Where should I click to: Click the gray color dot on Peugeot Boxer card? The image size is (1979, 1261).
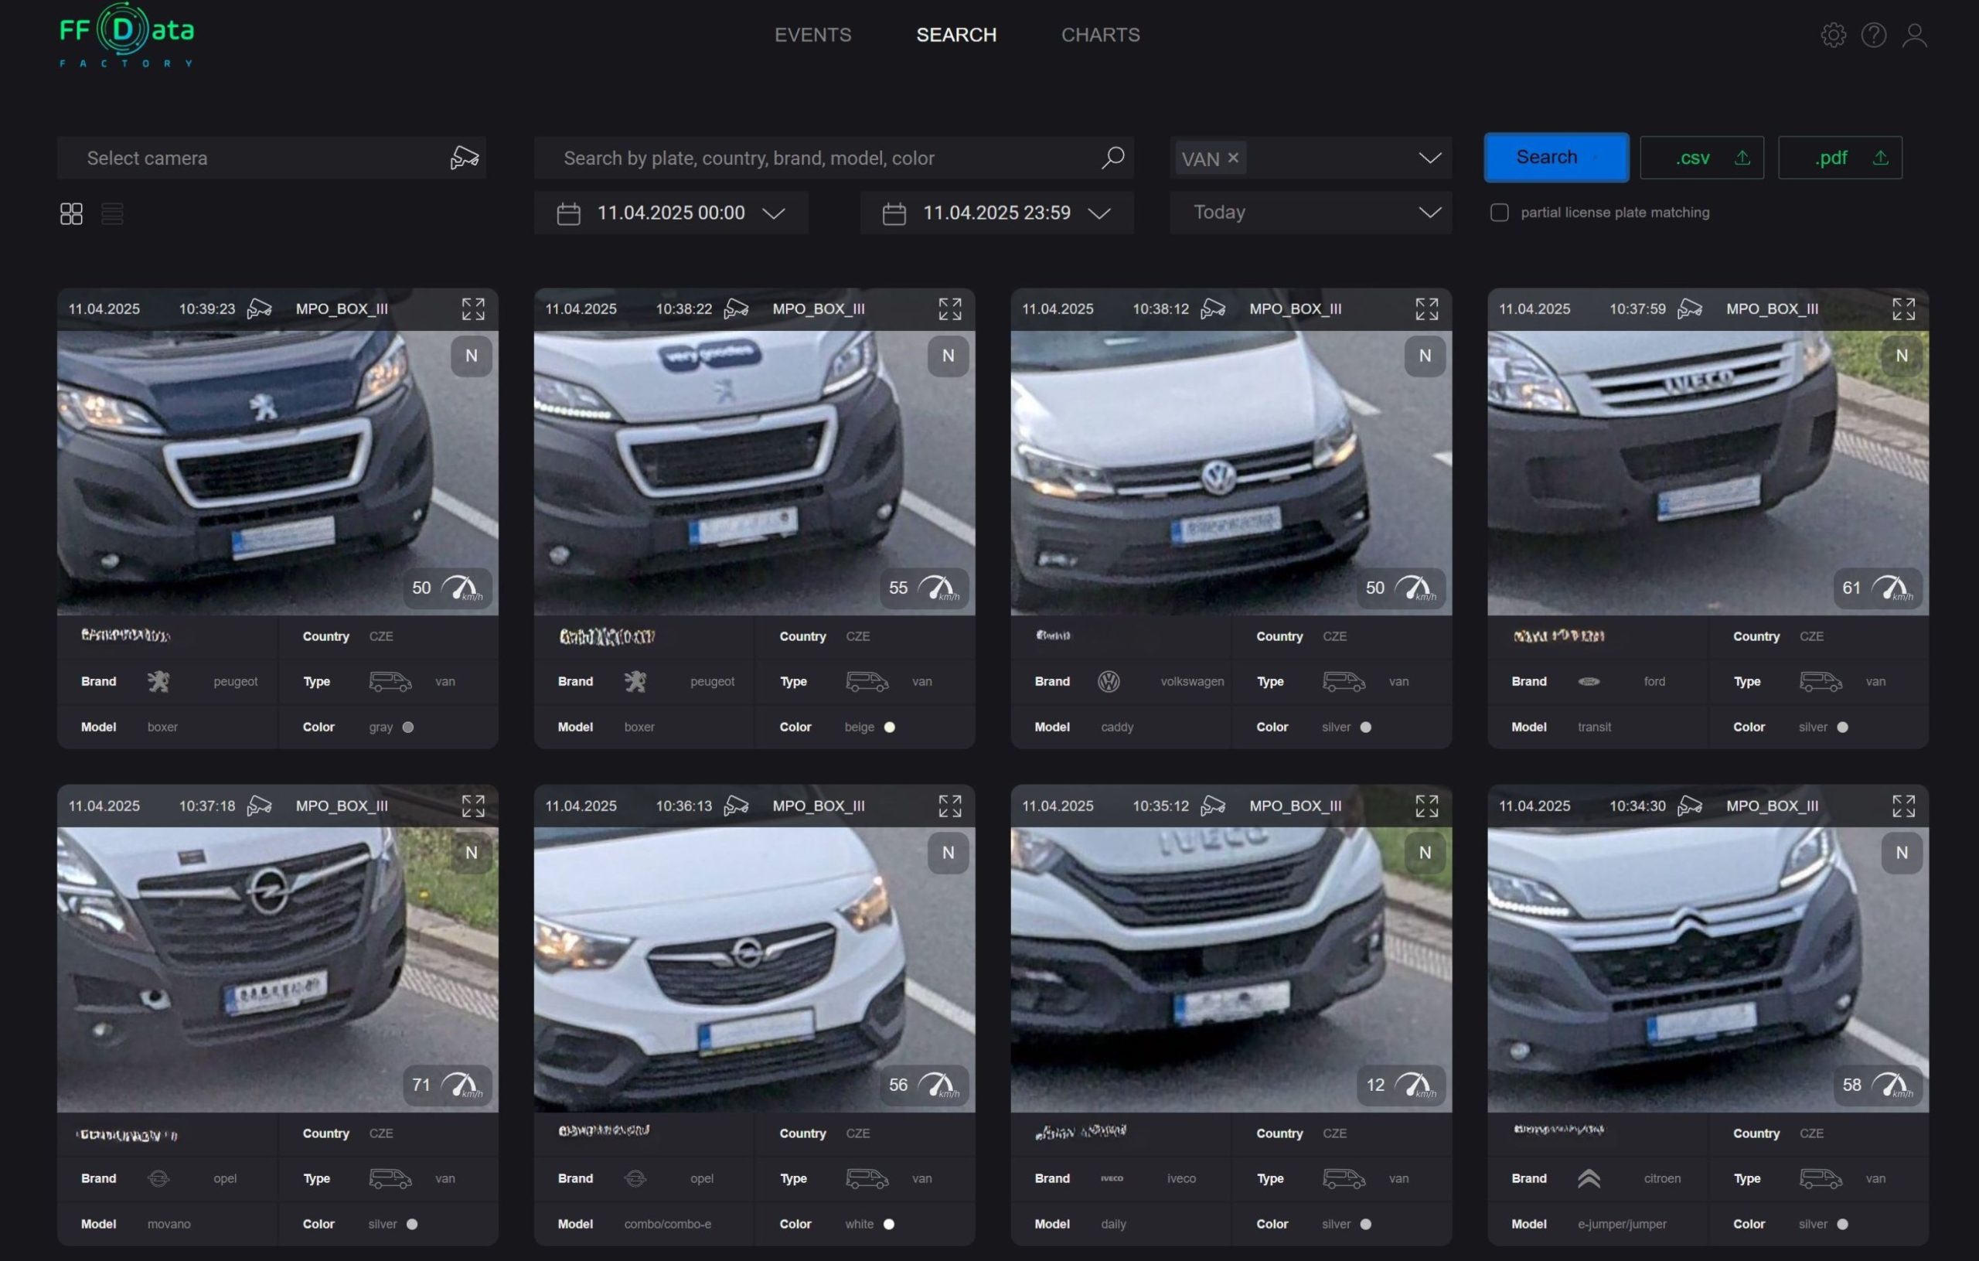[407, 728]
